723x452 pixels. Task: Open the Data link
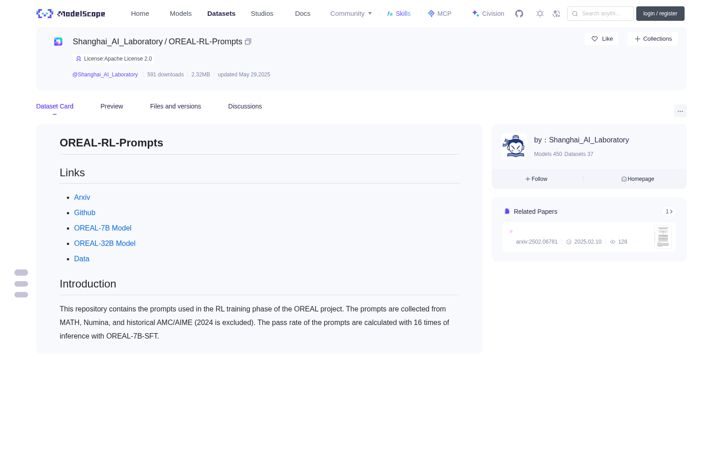click(82, 259)
